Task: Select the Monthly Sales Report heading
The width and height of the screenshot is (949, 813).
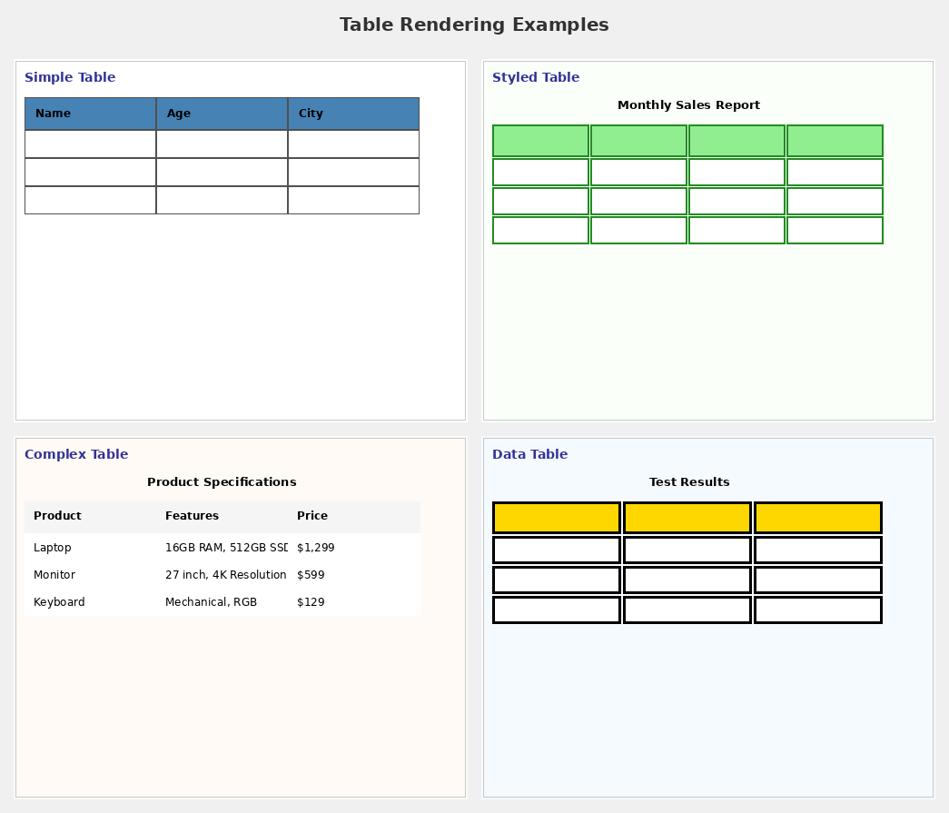Action: pyautogui.click(x=688, y=104)
